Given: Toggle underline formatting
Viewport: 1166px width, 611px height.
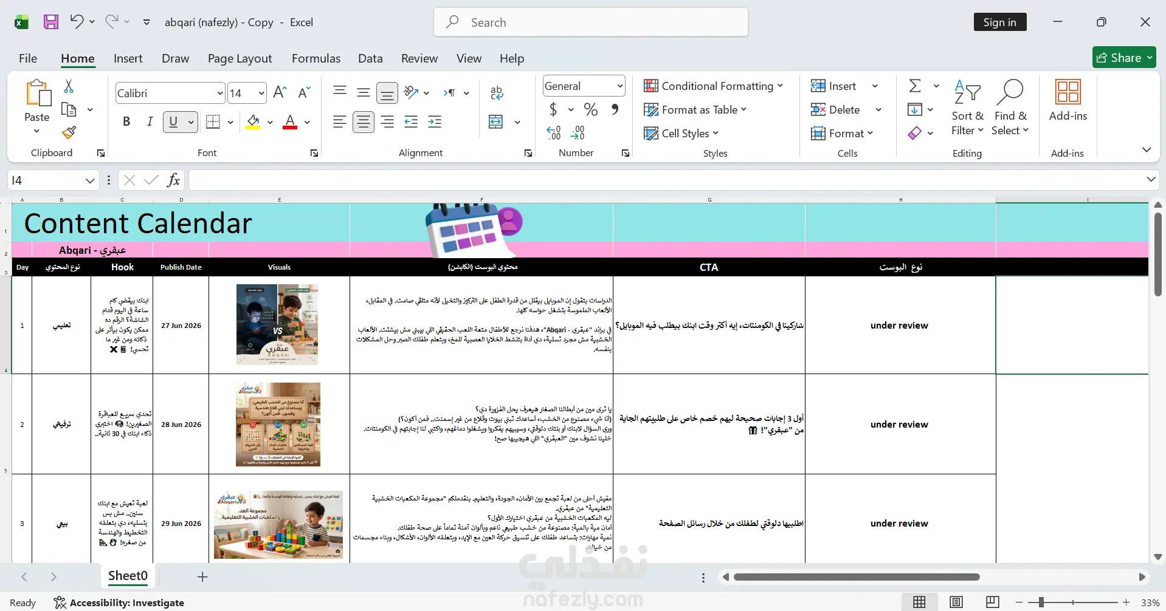Looking at the screenshot, I should 173,121.
